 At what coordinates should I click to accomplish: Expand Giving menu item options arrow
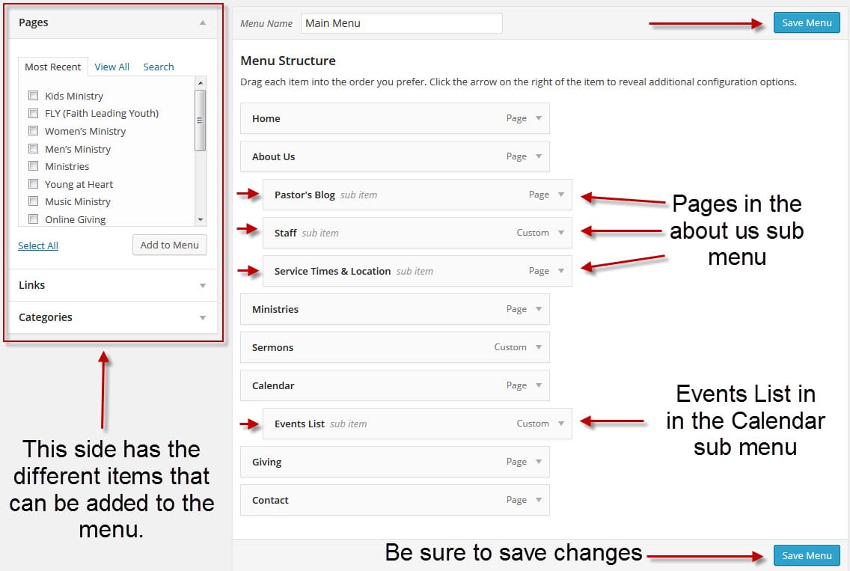pyautogui.click(x=539, y=462)
